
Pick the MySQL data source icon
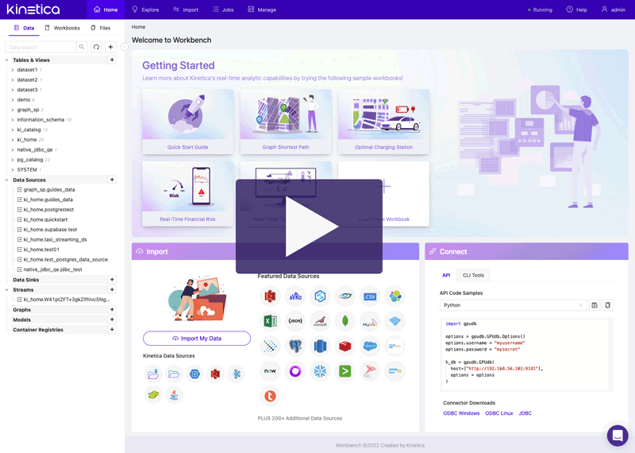(x=370, y=321)
